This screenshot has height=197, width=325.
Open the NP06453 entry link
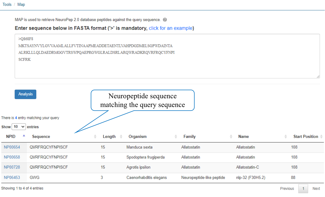click(12, 178)
